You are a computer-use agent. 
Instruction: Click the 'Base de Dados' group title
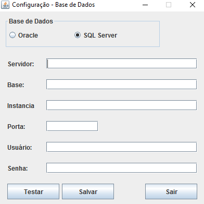point(31,21)
